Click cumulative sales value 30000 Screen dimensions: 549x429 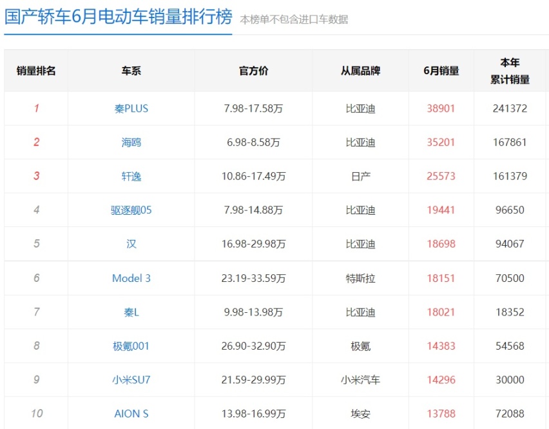pyautogui.click(x=510, y=380)
